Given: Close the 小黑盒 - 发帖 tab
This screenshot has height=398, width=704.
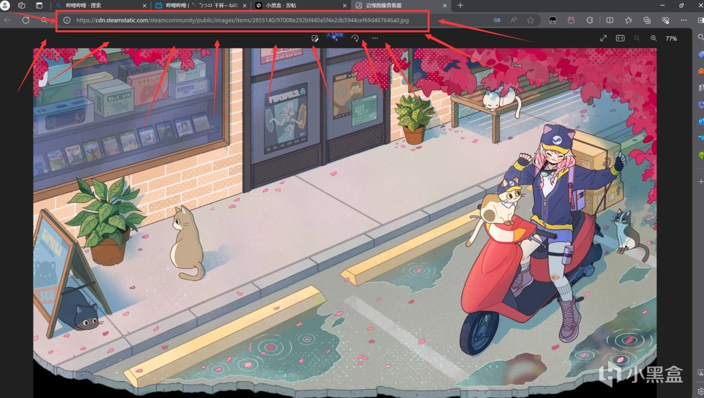Looking at the screenshot, I should click(345, 6).
